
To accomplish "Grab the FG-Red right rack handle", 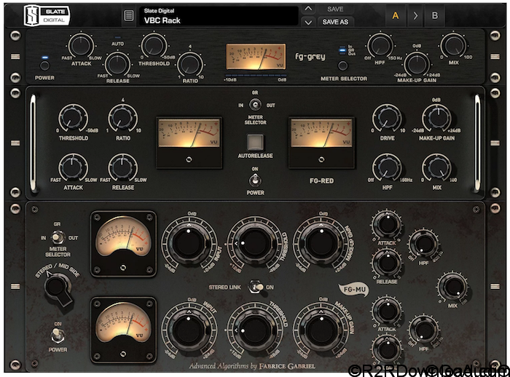I will tap(477, 143).
